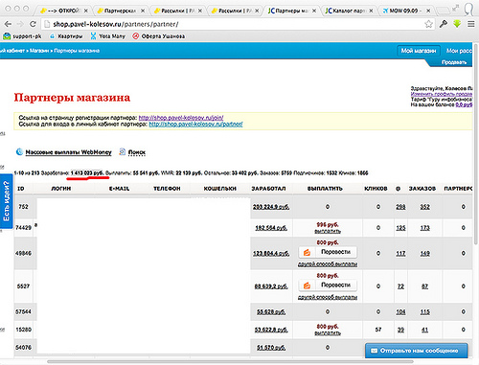Click the envelope icon in message button
This screenshot has height=365, width=479.
[x=374, y=351]
